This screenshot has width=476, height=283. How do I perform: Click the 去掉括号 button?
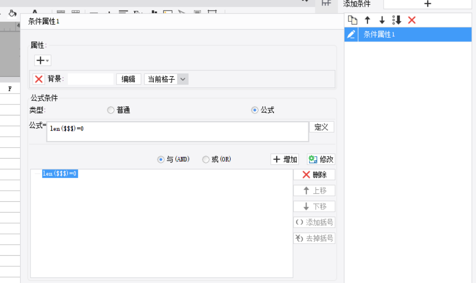[x=314, y=238]
